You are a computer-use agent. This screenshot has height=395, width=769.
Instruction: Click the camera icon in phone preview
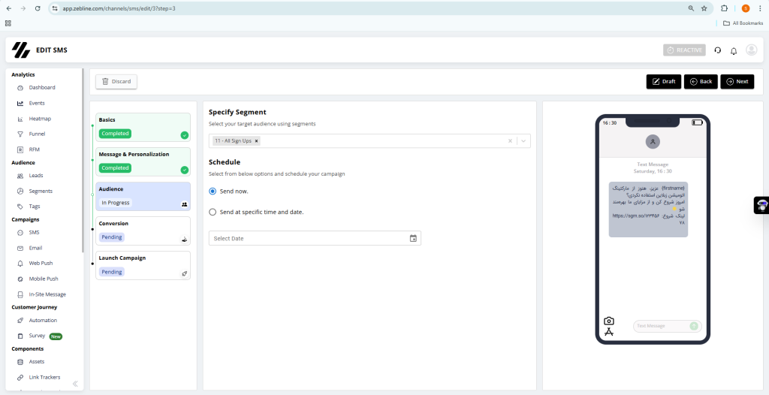[609, 321]
